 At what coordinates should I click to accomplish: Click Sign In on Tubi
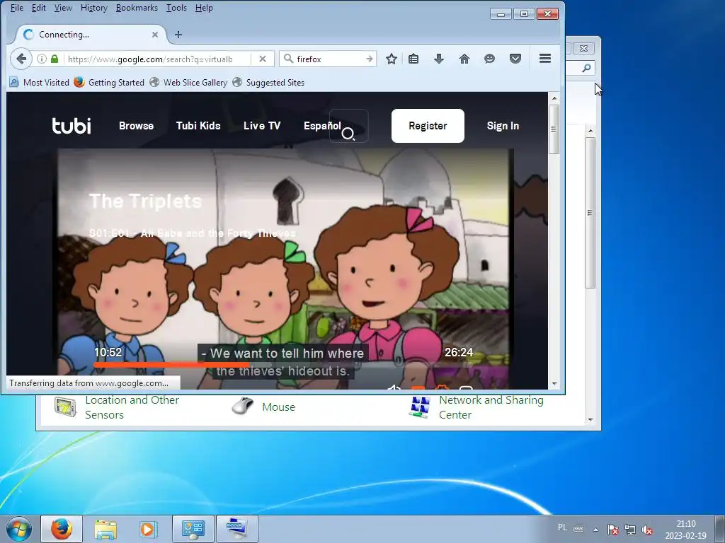click(503, 126)
